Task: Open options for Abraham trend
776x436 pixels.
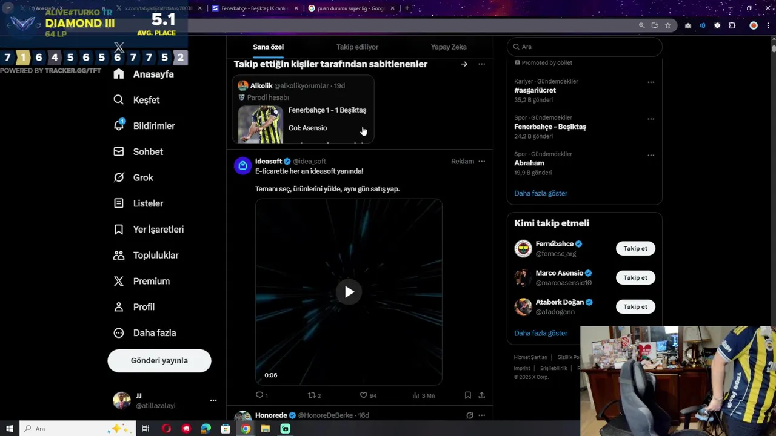Action: click(x=651, y=155)
